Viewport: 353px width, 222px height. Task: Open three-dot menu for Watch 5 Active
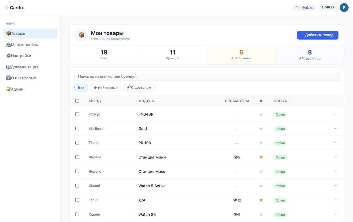click(x=336, y=186)
